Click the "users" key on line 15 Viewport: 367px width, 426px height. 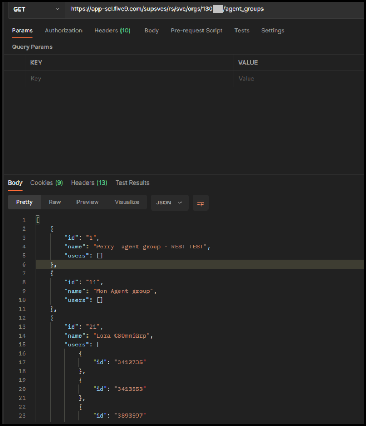pyautogui.click(x=76, y=345)
